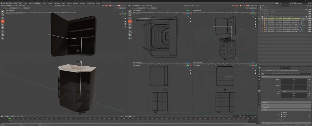The image size is (312, 126).
Task: Select the Select Box tool in main viewport
Action: click(x=3, y=11)
